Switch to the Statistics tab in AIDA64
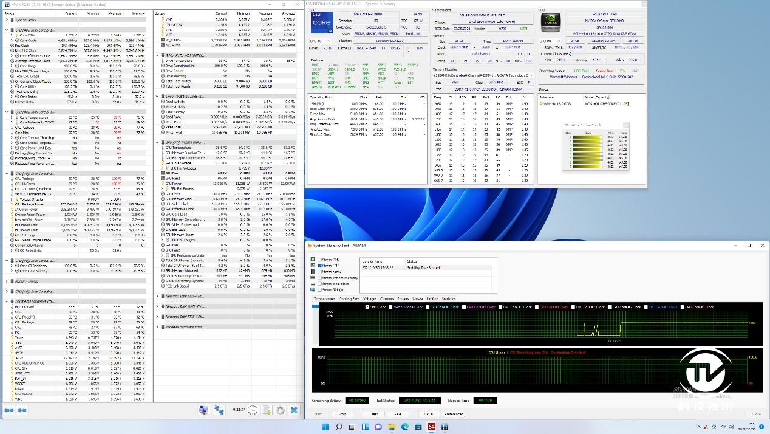Screen dimensions: 770x434 click(448, 299)
